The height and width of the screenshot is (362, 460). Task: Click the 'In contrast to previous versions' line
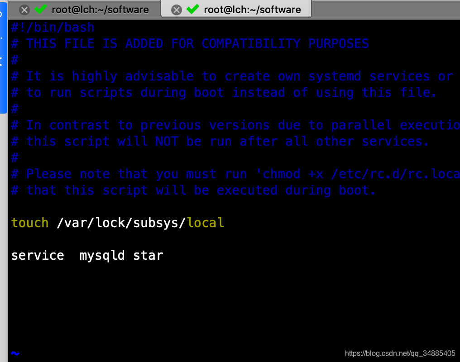[x=235, y=125]
